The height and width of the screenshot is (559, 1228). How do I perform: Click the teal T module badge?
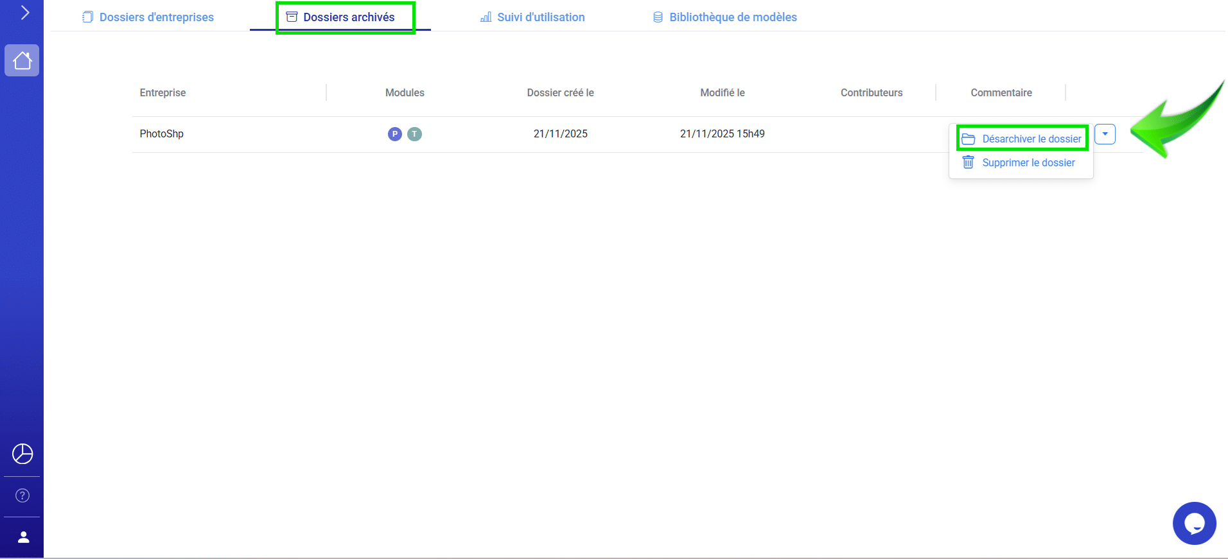(415, 134)
